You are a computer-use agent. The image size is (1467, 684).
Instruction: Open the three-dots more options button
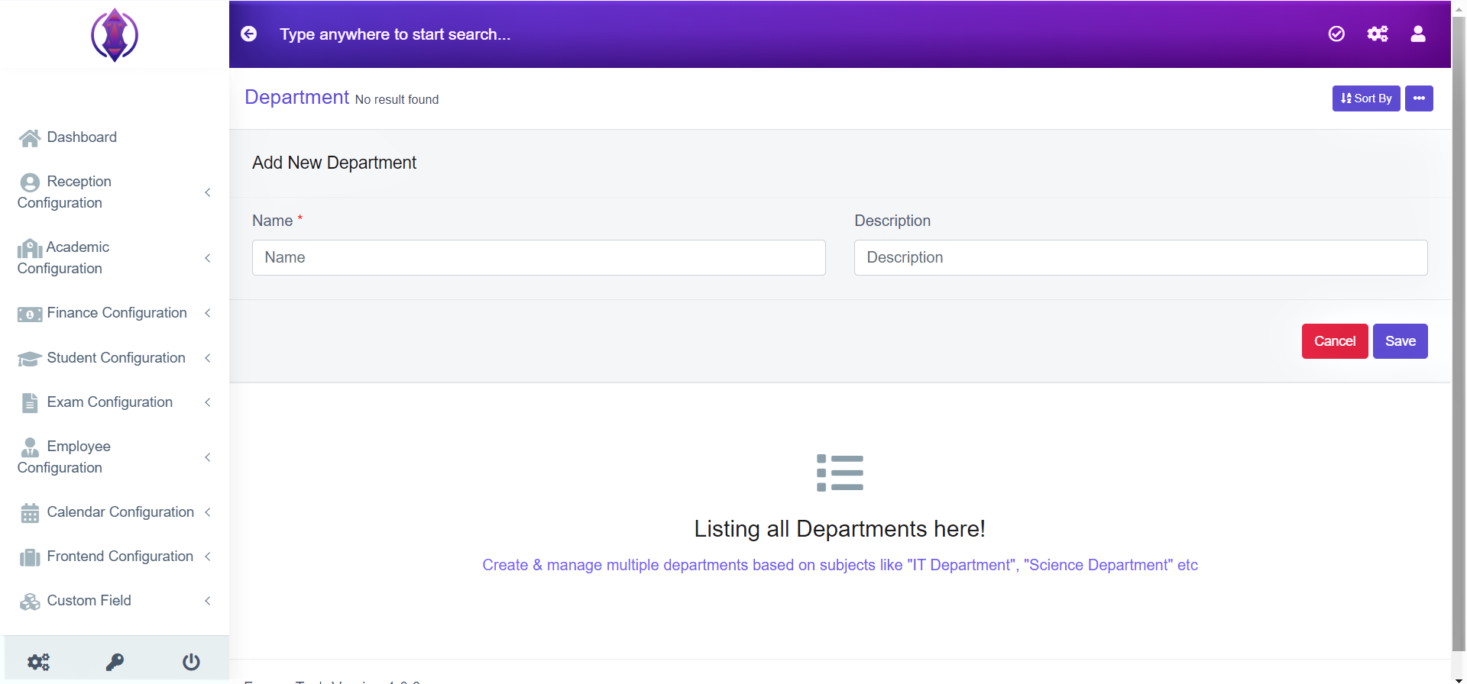click(1419, 98)
